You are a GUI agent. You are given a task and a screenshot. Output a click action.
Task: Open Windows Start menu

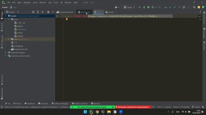(85, 112)
